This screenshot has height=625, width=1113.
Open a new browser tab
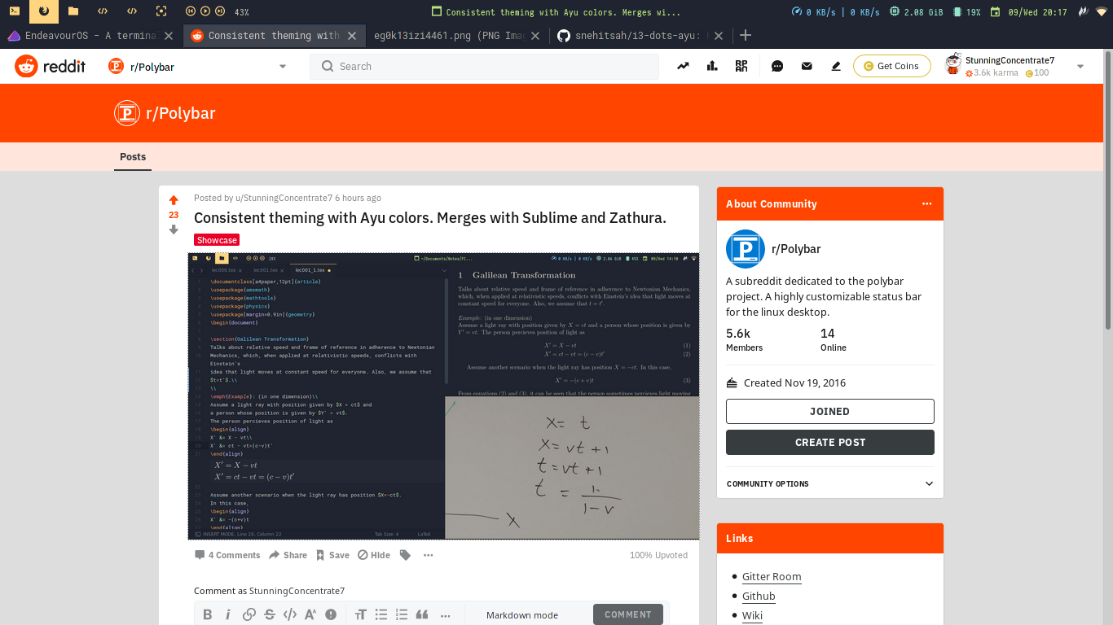pos(745,35)
